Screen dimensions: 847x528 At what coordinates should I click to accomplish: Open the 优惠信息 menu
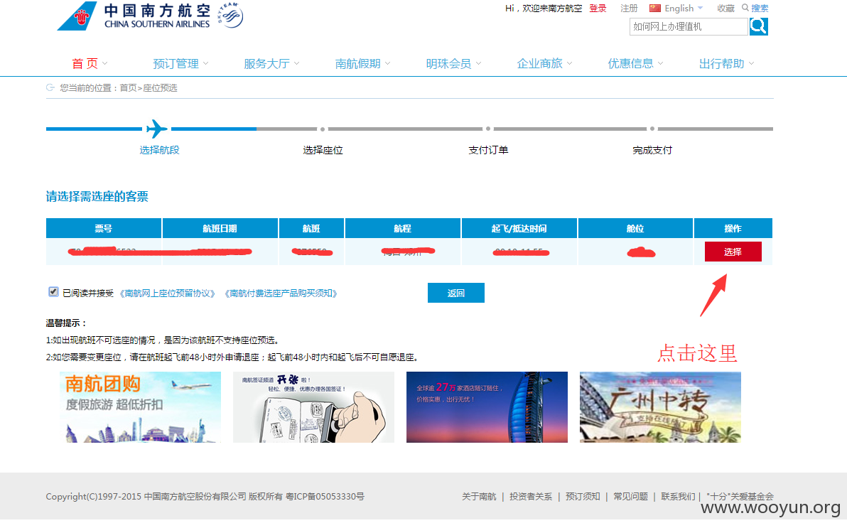tap(630, 64)
